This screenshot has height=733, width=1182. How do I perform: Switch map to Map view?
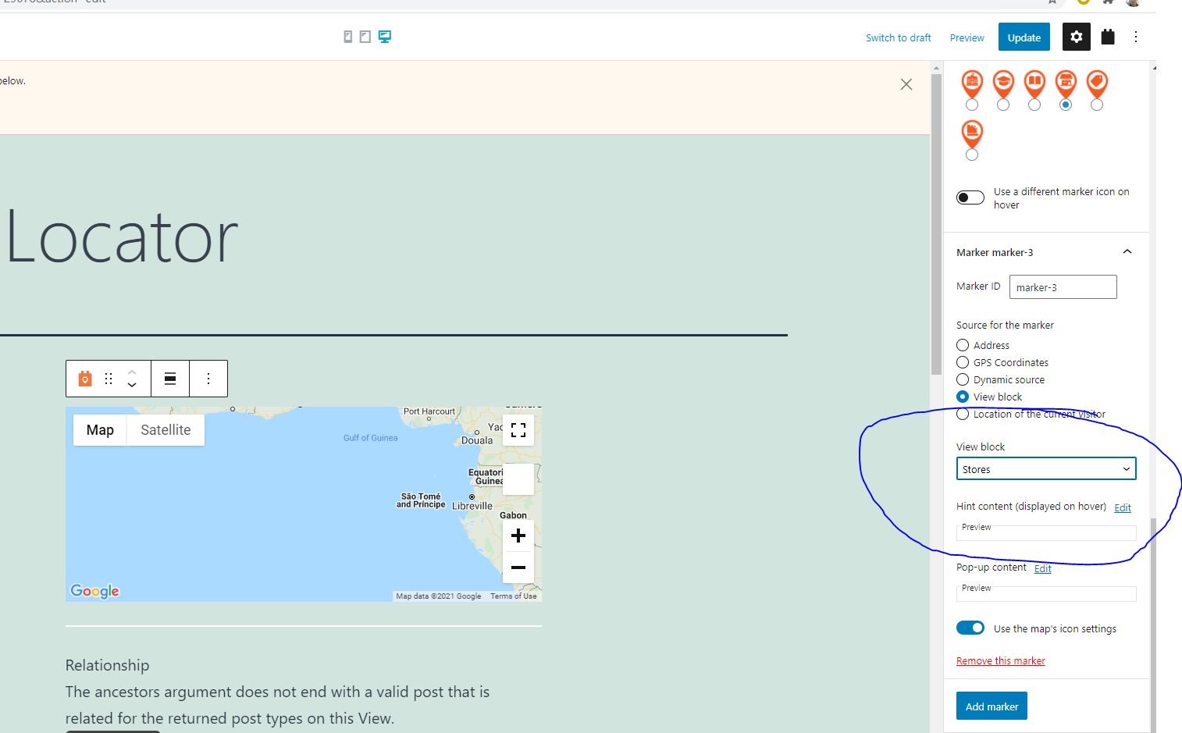[x=100, y=430]
